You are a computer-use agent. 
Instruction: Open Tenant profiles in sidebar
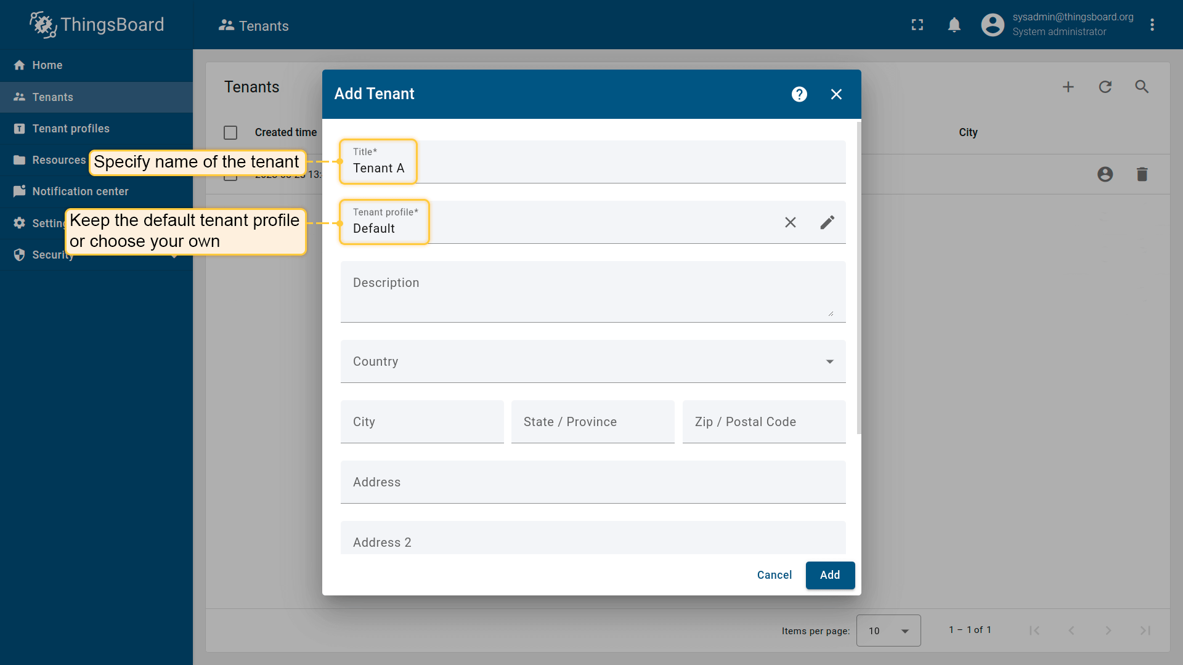tap(71, 129)
